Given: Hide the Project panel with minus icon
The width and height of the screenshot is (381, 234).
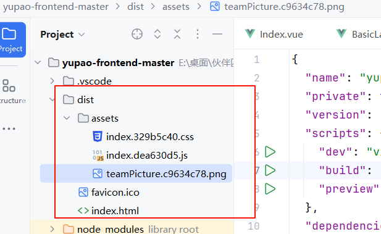Looking at the screenshot, I should point(217,34).
